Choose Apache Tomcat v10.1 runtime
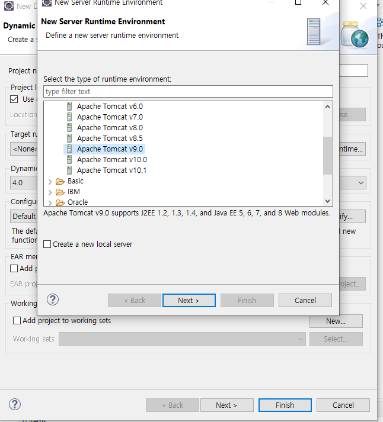383x422 pixels. click(x=112, y=170)
